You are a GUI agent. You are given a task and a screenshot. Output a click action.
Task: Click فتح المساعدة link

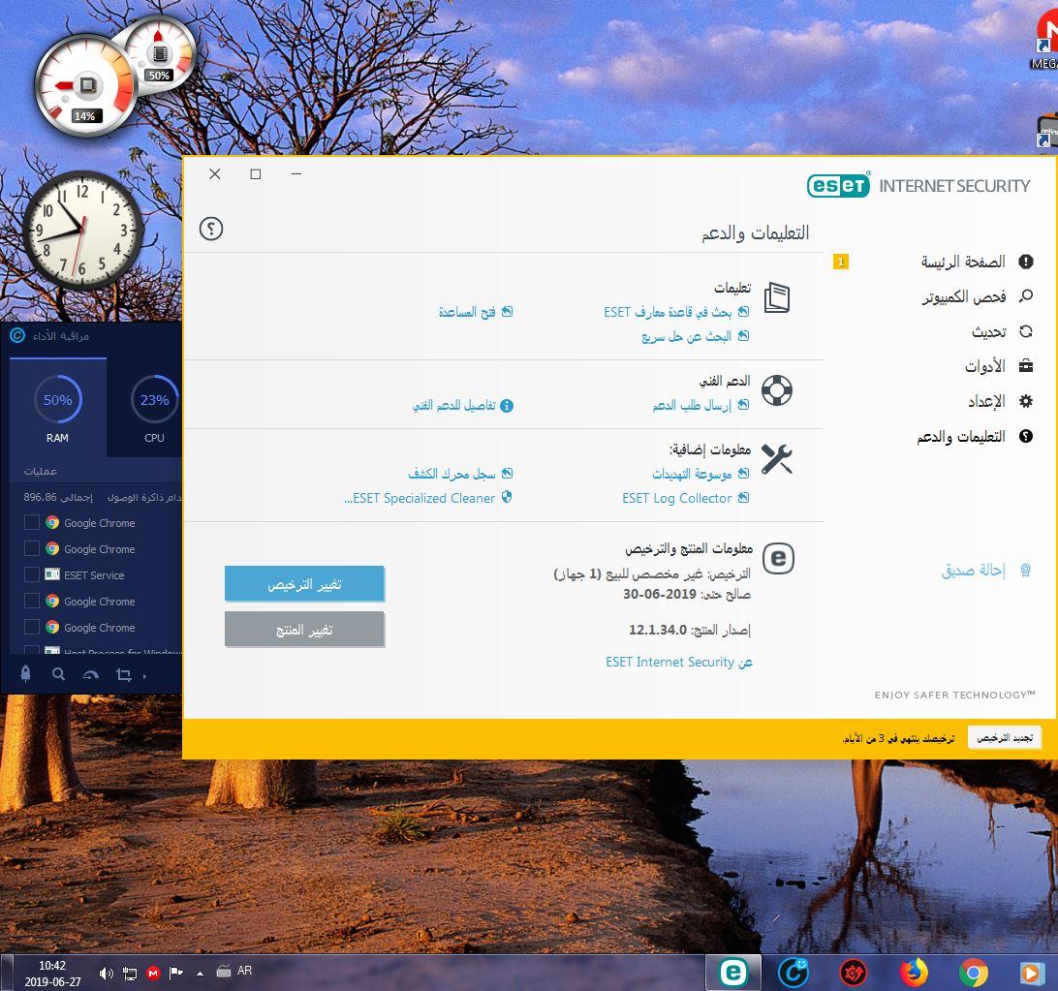coord(467,312)
